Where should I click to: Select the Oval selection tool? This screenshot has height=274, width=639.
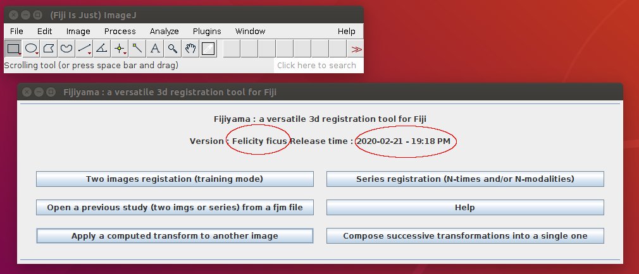pos(32,49)
